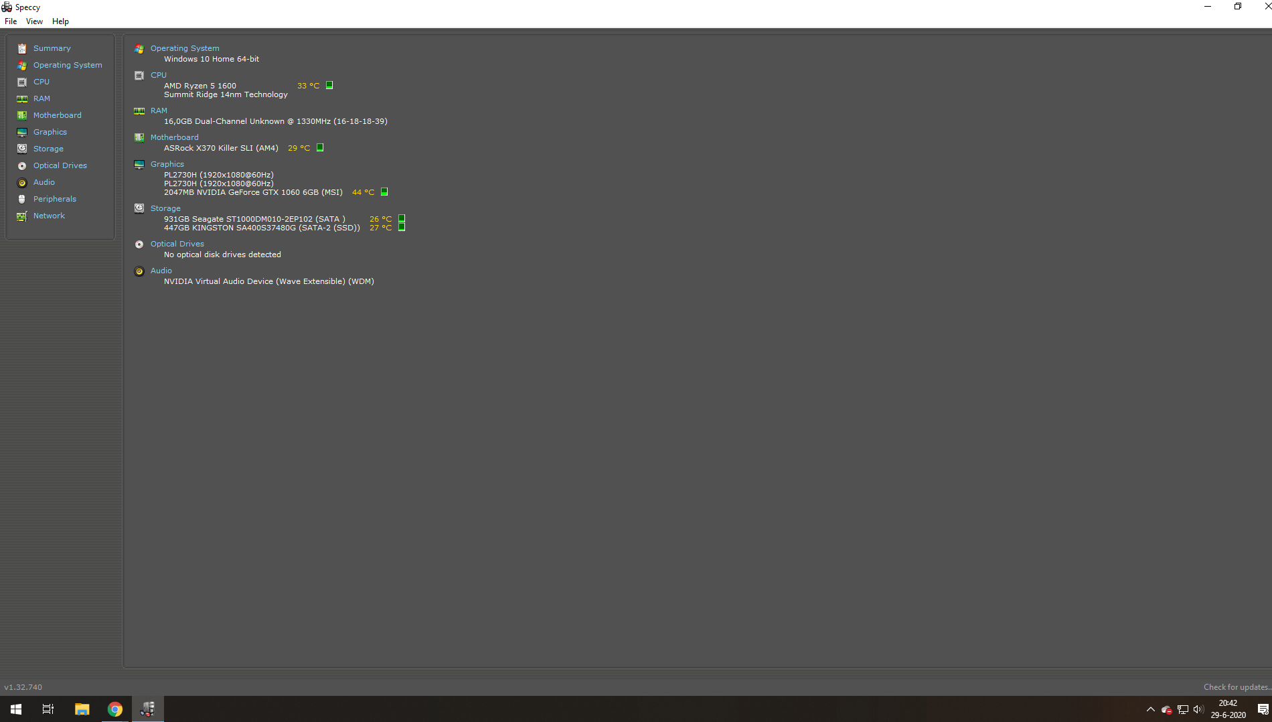Click the green Seagate drive temperature indicator
The image size is (1272, 722).
[402, 218]
